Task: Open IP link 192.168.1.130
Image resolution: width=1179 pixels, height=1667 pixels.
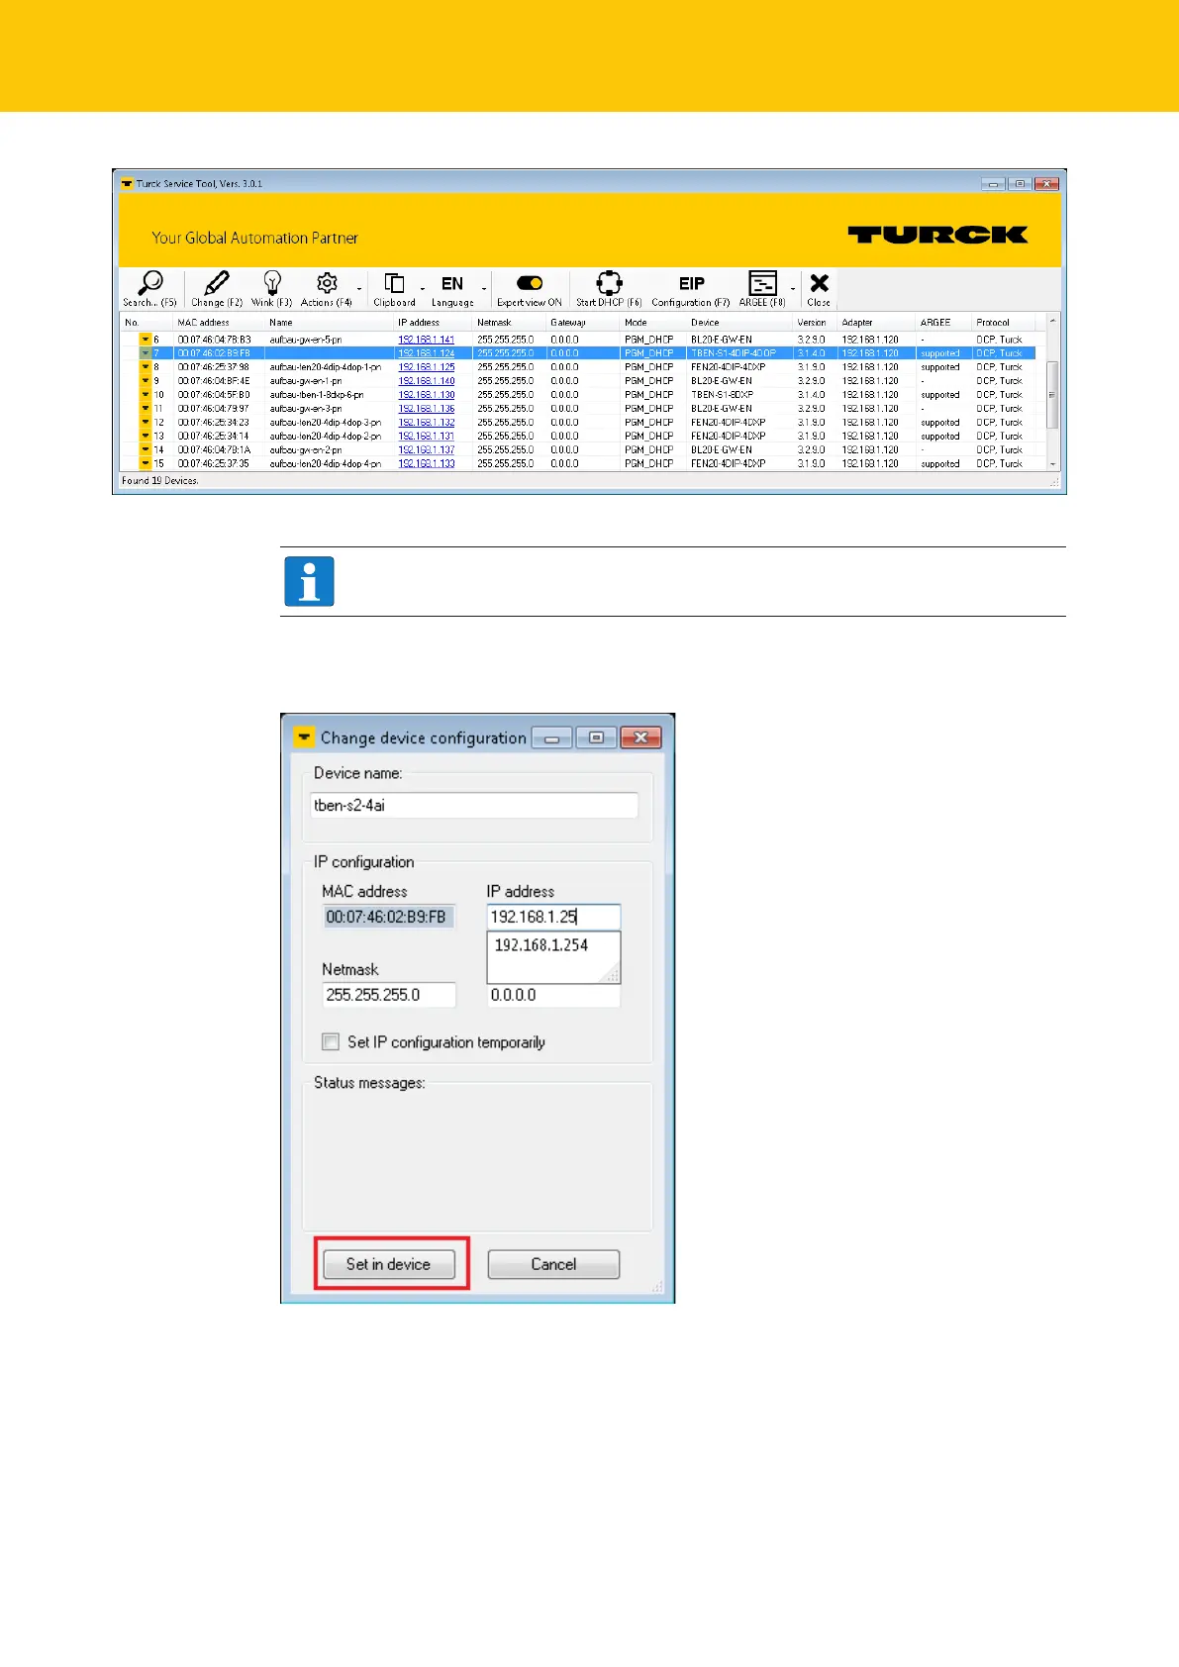Action: coord(427,395)
